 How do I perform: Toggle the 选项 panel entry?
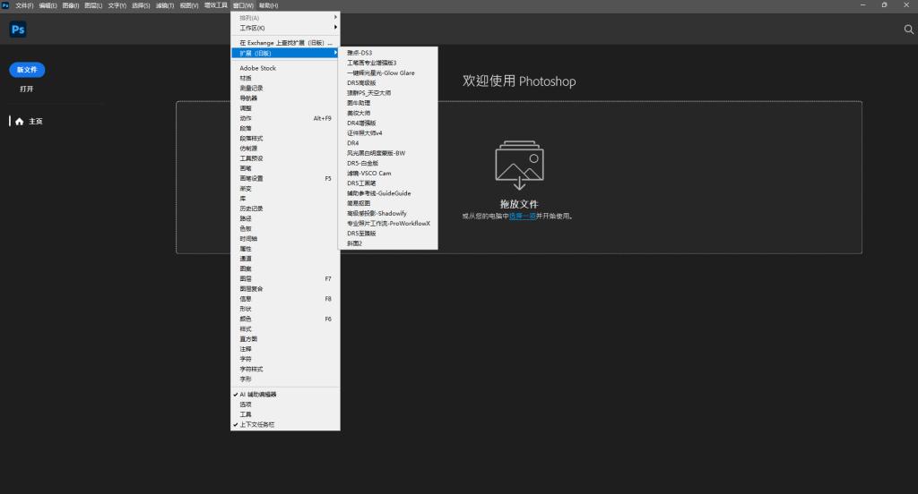tap(285, 405)
